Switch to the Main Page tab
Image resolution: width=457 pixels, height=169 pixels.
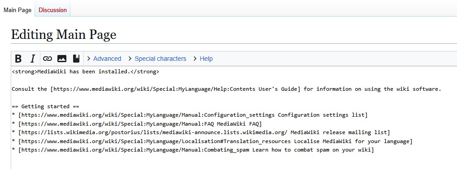pyautogui.click(x=17, y=10)
